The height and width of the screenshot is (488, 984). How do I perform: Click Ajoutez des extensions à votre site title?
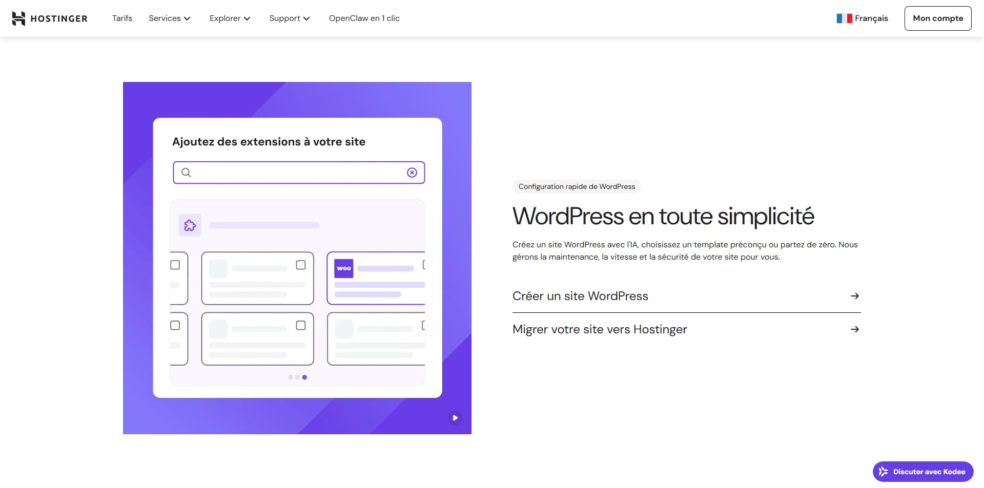click(x=269, y=142)
